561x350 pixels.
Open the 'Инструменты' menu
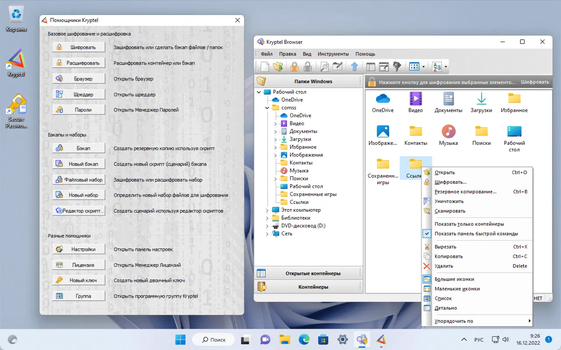coord(333,54)
